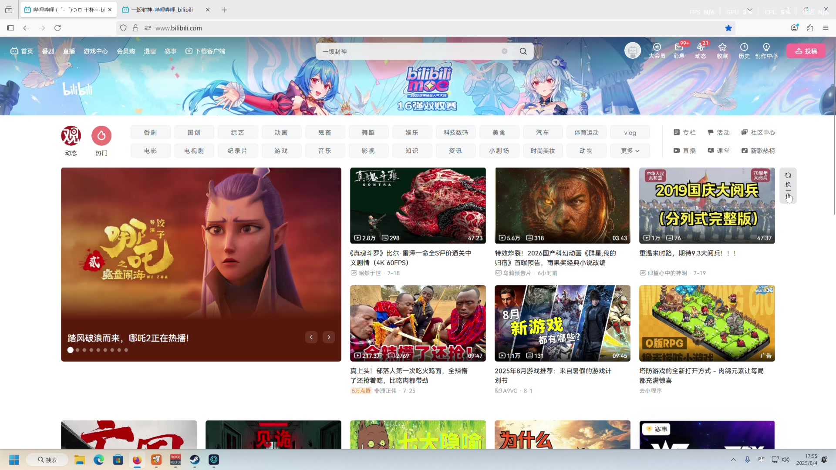Open browser hamburger menu
Image resolution: width=836 pixels, height=470 pixels.
(826, 28)
